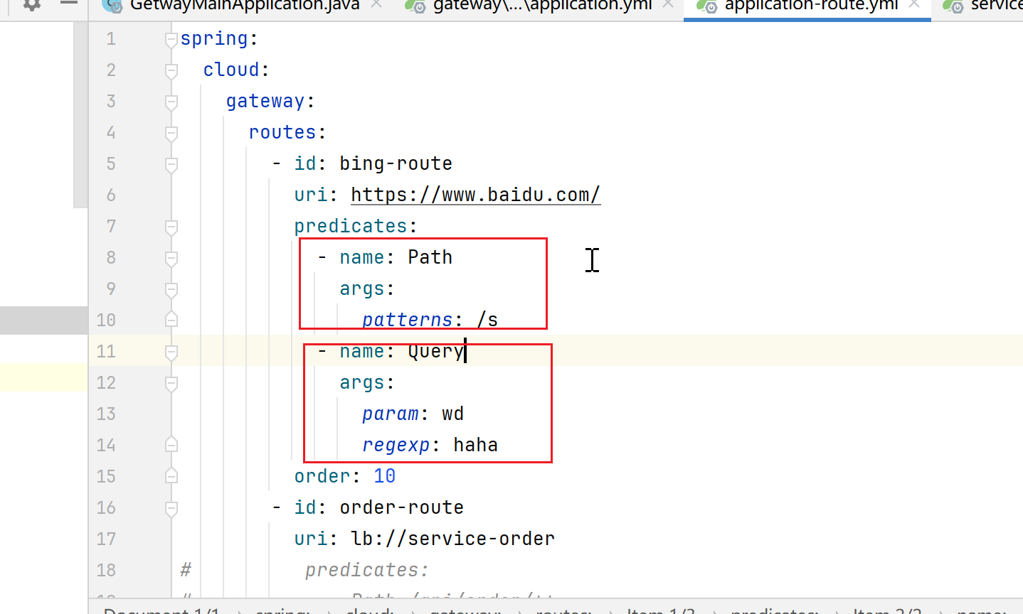Image resolution: width=1023 pixels, height=614 pixels.
Task: Click the 'Path' name value
Action: point(430,257)
